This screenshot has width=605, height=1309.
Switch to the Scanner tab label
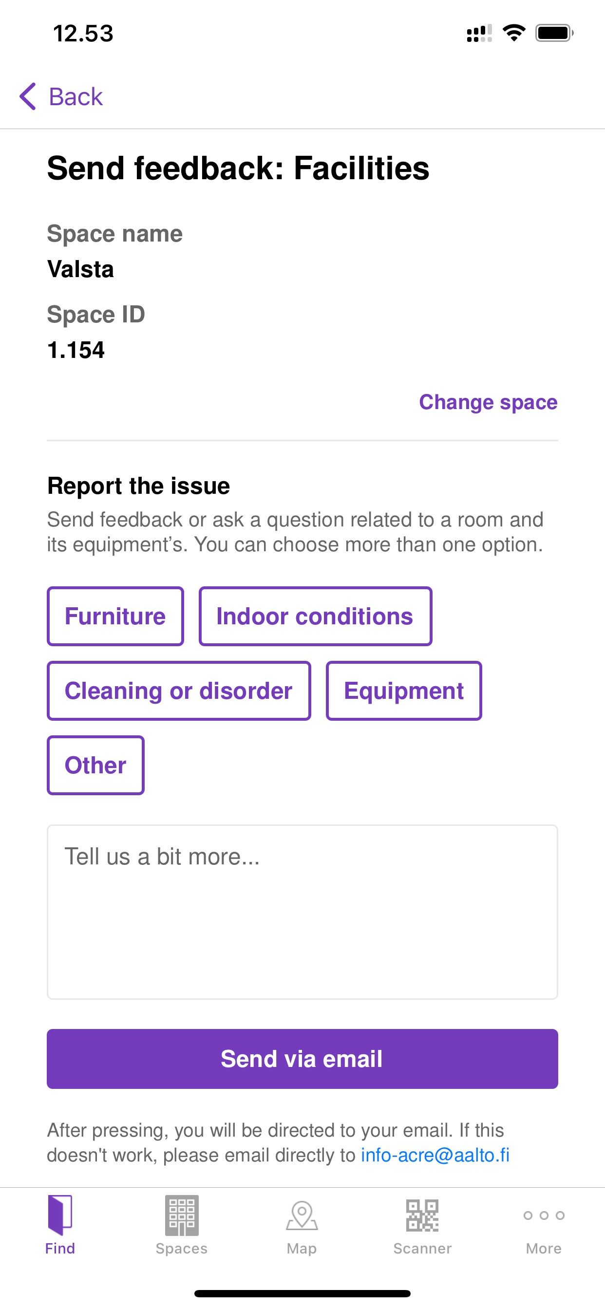(422, 1248)
